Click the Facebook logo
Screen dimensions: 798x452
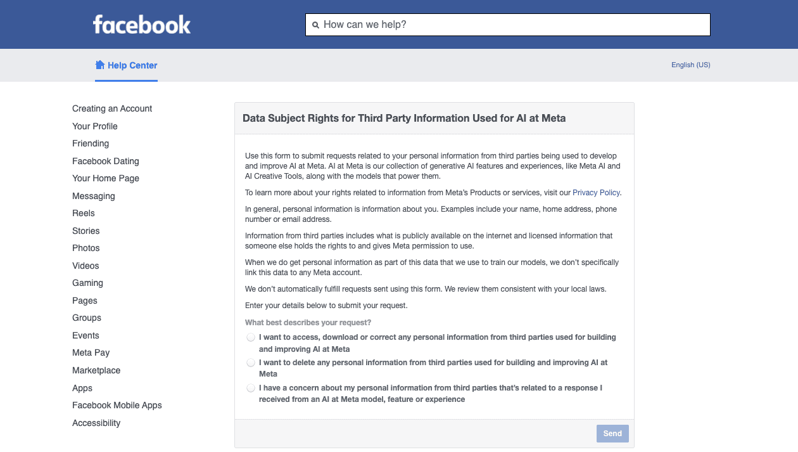pyautogui.click(x=142, y=25)
